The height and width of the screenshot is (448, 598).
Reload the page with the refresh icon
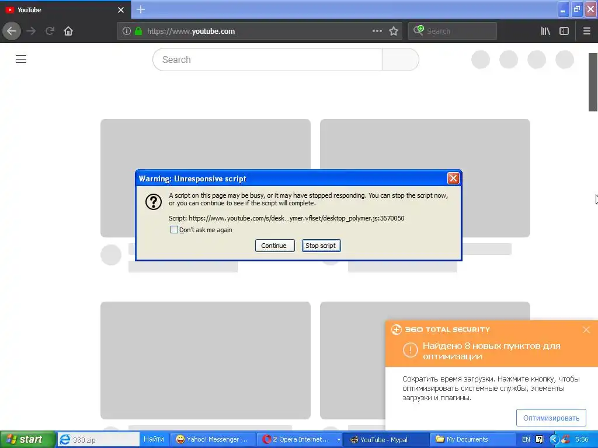[x=50, y=31]
